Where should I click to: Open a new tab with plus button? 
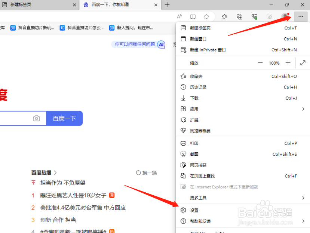167,5
